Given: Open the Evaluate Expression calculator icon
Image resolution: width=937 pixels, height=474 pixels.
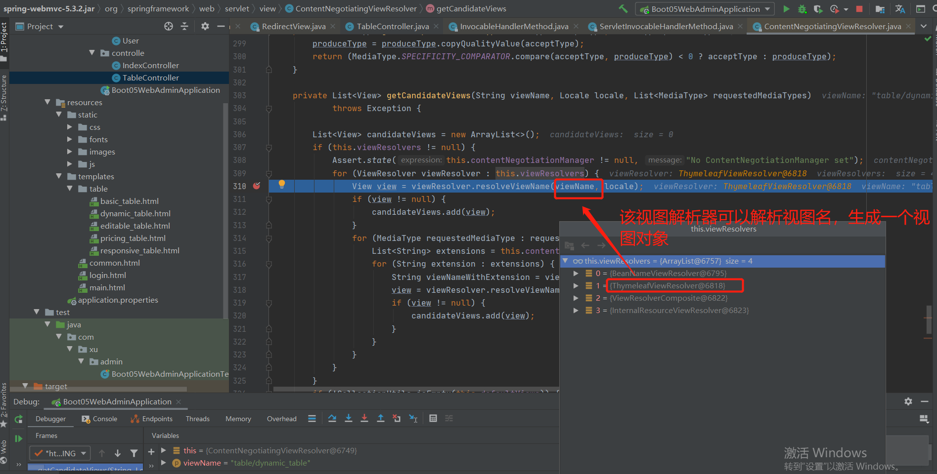Looking at the screenshot, I should 433,418.
